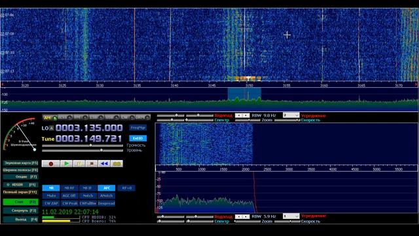The image size is (419, 236).
Task: Click the 3135 mark on RF frequency scale
Action: coord(137,85)
